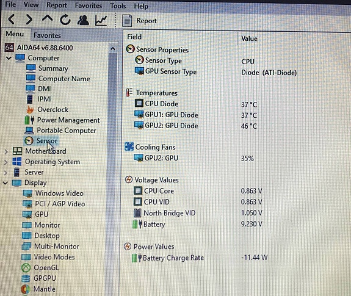Go up one level with Up arrow
Image resolution: width=351 pixels, height=296 pixels.
click(47, 18)
